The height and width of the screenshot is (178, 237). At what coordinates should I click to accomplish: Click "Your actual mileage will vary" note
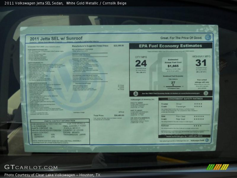202,81
